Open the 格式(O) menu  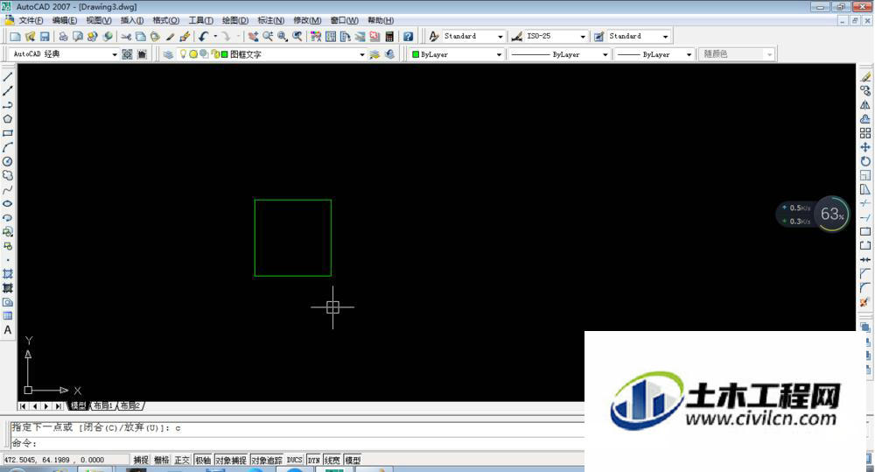point(166,20)
